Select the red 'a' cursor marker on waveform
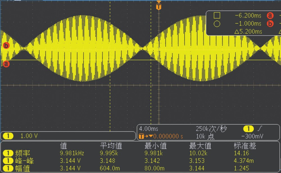Screen dimensions: 281x173 point(6,64)
